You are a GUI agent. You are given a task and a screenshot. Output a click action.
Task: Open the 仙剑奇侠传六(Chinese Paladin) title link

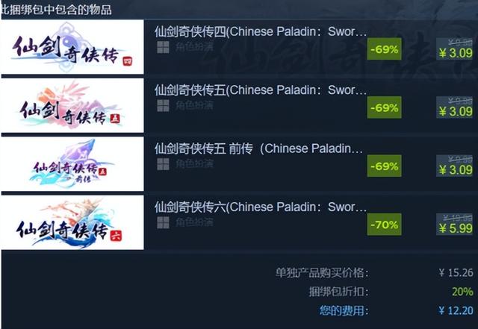coord(261,207)
